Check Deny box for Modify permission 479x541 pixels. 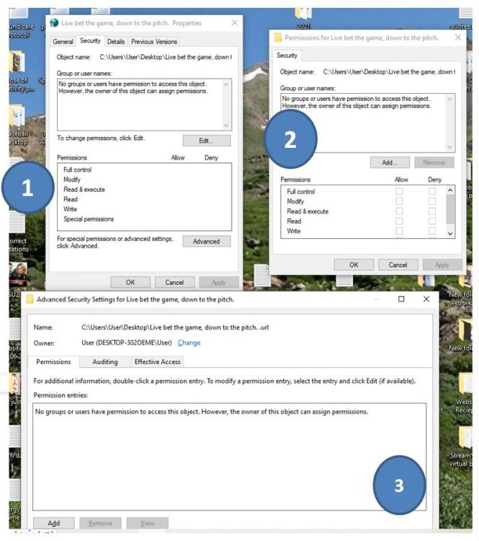(432, 202)
